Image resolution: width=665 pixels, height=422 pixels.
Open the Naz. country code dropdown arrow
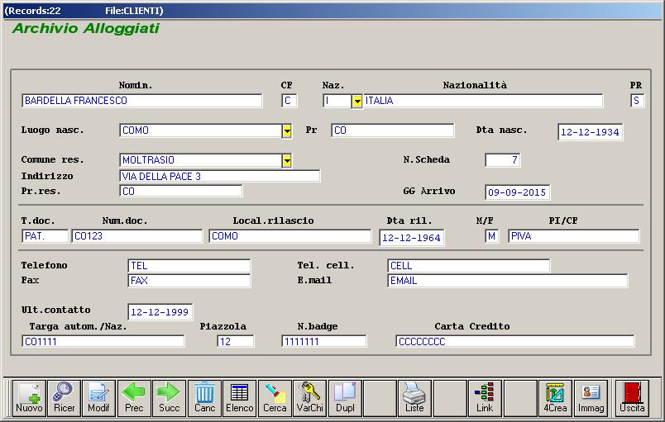click(357, 101)
